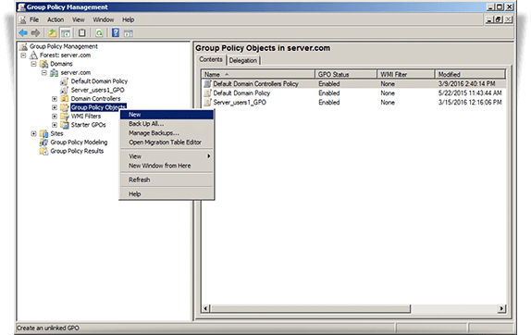Expand the Domain Controllers node
The image size is (531, 335).
[x=55, y=99]
